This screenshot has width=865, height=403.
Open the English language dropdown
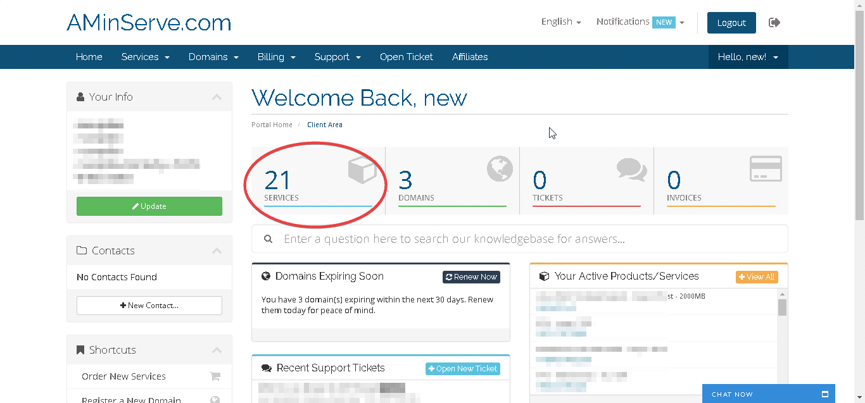(x=560, y=22)
